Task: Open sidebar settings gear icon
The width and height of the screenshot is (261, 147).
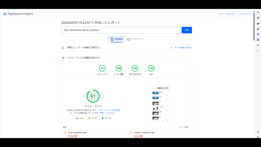Action: [x=258, y=137]
